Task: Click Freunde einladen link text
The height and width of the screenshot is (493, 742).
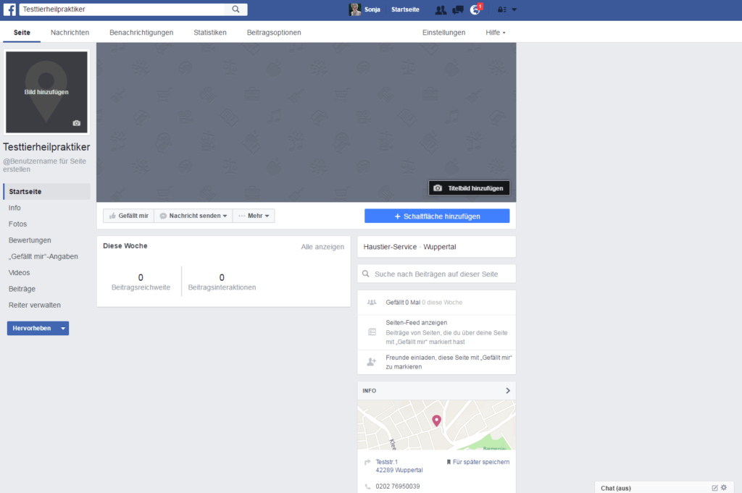Action: pos(449,362)
